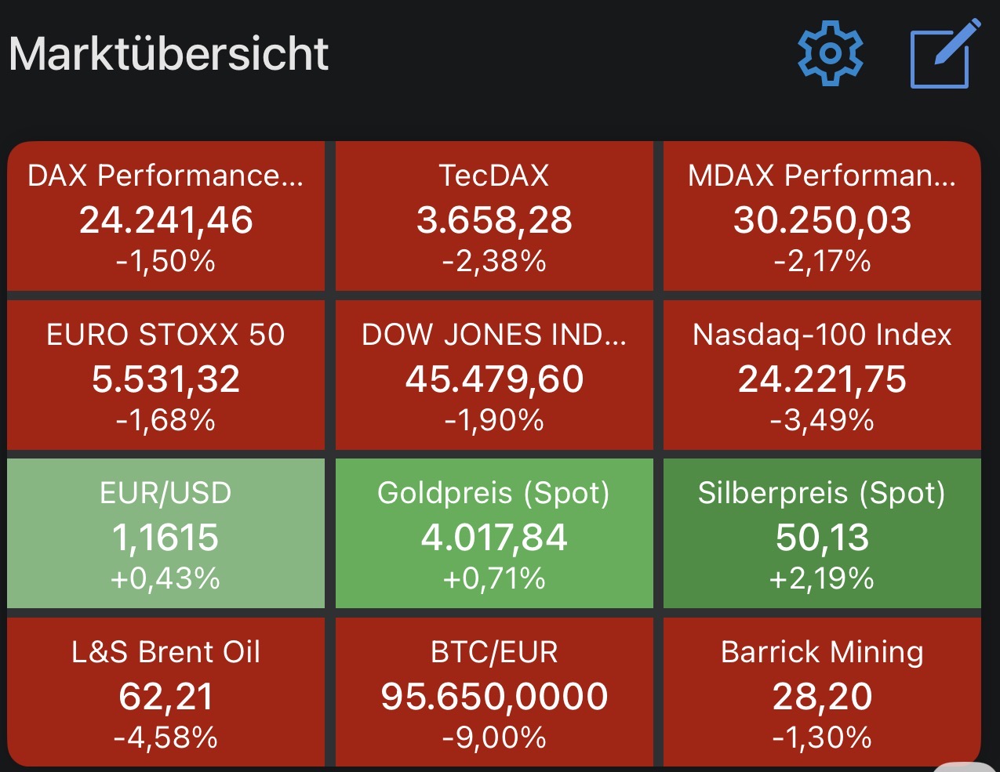Tap the edit pencil icon
The height and width of the screenshot is (772, 1000).
click(945, 53)
